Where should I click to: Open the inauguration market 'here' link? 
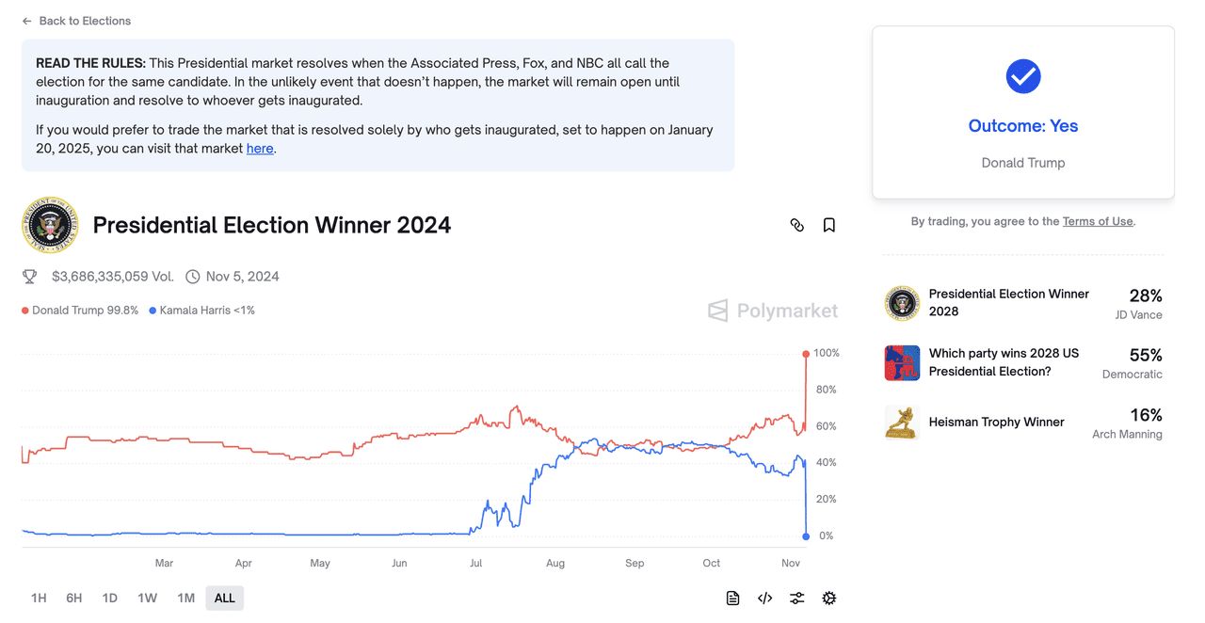(x=260, y=149)
